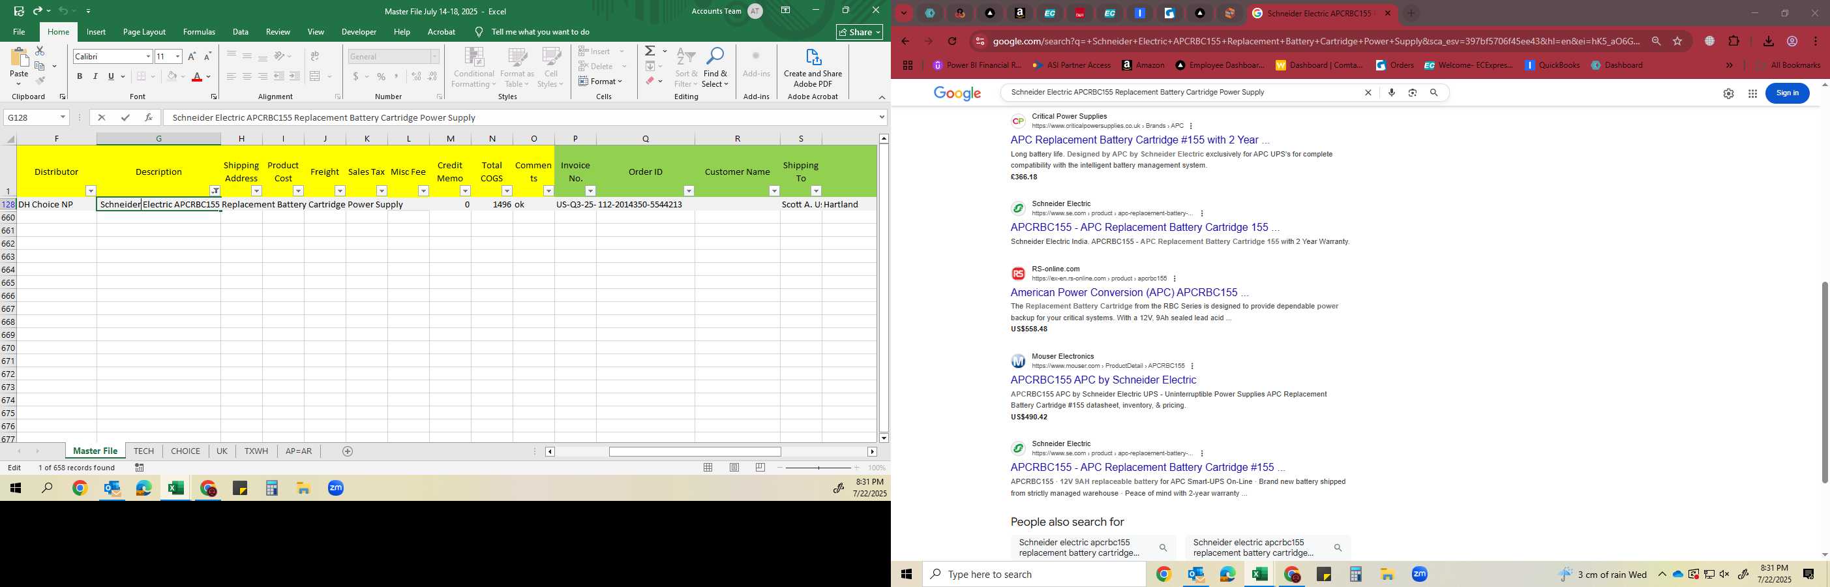Screen dimensions: 1830x587
Task: Open the font color red A swatch
Action: click(198, 77)
